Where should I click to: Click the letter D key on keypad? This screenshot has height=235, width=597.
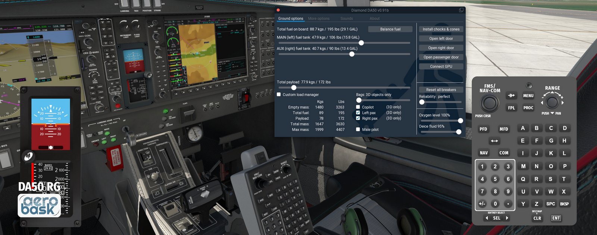pyautogui.click(x=565, y=128)
